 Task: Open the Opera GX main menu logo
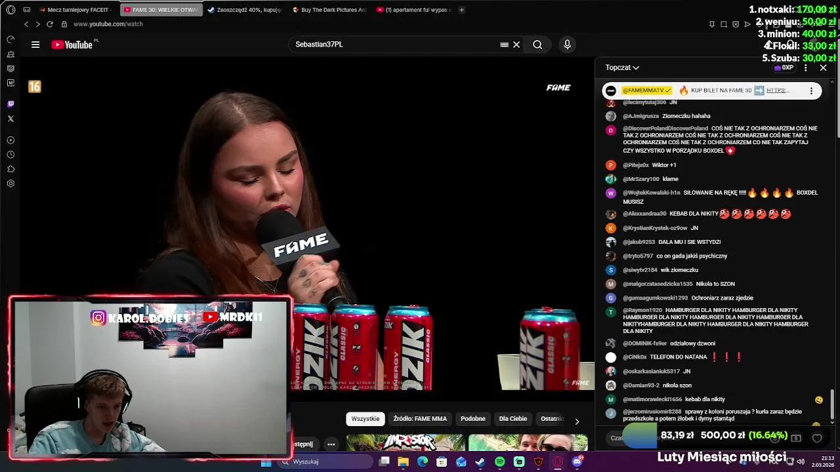tap(10, 10)
